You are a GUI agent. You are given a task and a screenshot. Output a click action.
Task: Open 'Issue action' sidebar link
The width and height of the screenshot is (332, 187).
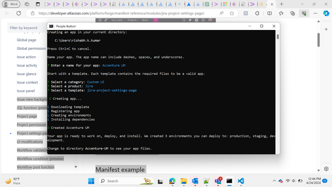[x=26, y=57]
